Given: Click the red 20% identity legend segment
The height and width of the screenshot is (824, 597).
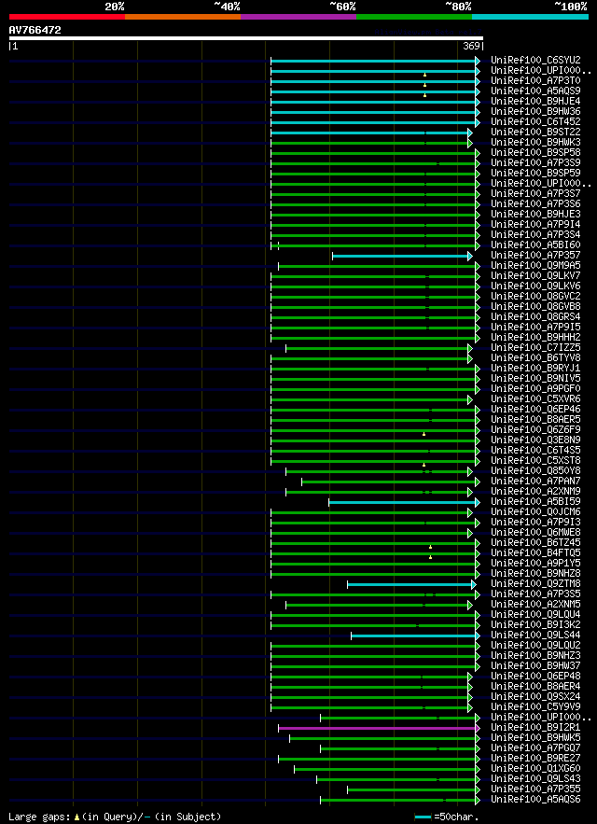Looking at the screenshot, I should pos(67,17).
